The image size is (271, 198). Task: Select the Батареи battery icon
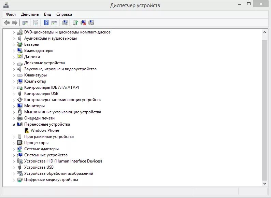click(20, 44)
